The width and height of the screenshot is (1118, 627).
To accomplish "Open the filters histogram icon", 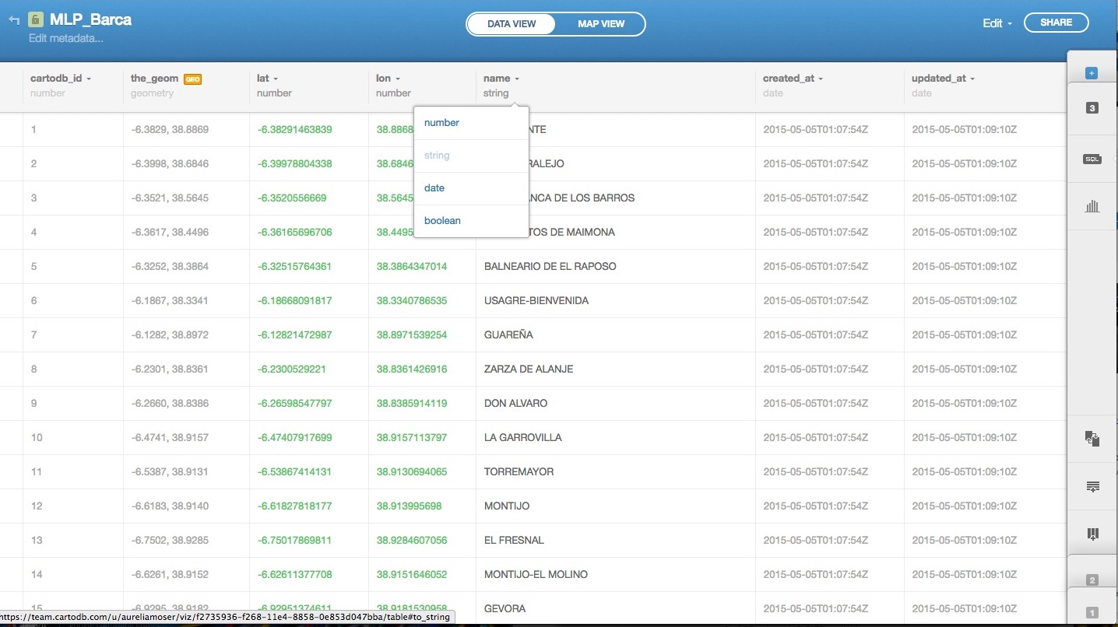I will click(1092, 206).
